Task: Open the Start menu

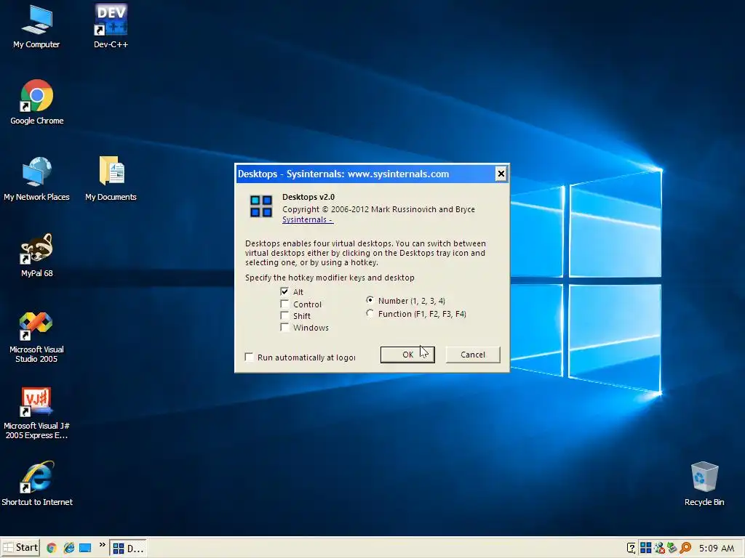Action: tap(20, 548)
